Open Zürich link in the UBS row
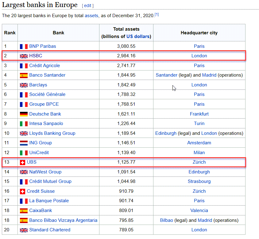This screenshot has height=239, width=259. (199, 162)
